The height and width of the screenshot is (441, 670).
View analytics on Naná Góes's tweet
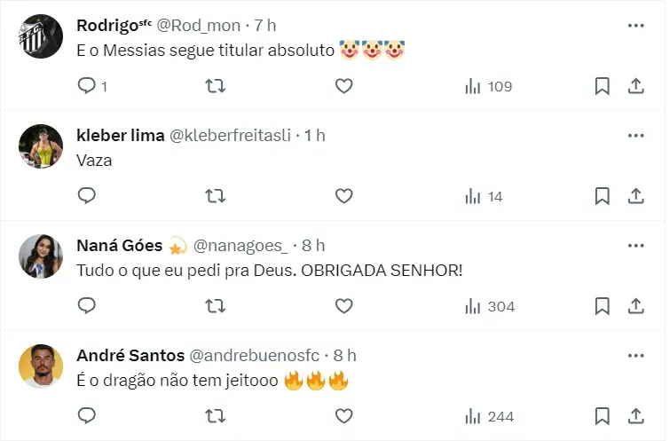[x=489, y=306]
